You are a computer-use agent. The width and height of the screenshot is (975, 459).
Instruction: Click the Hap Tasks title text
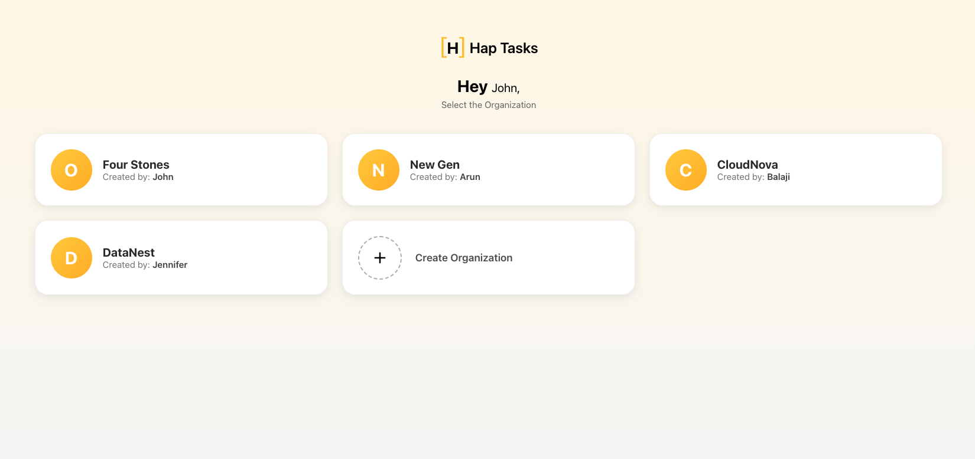click(503, 48)
